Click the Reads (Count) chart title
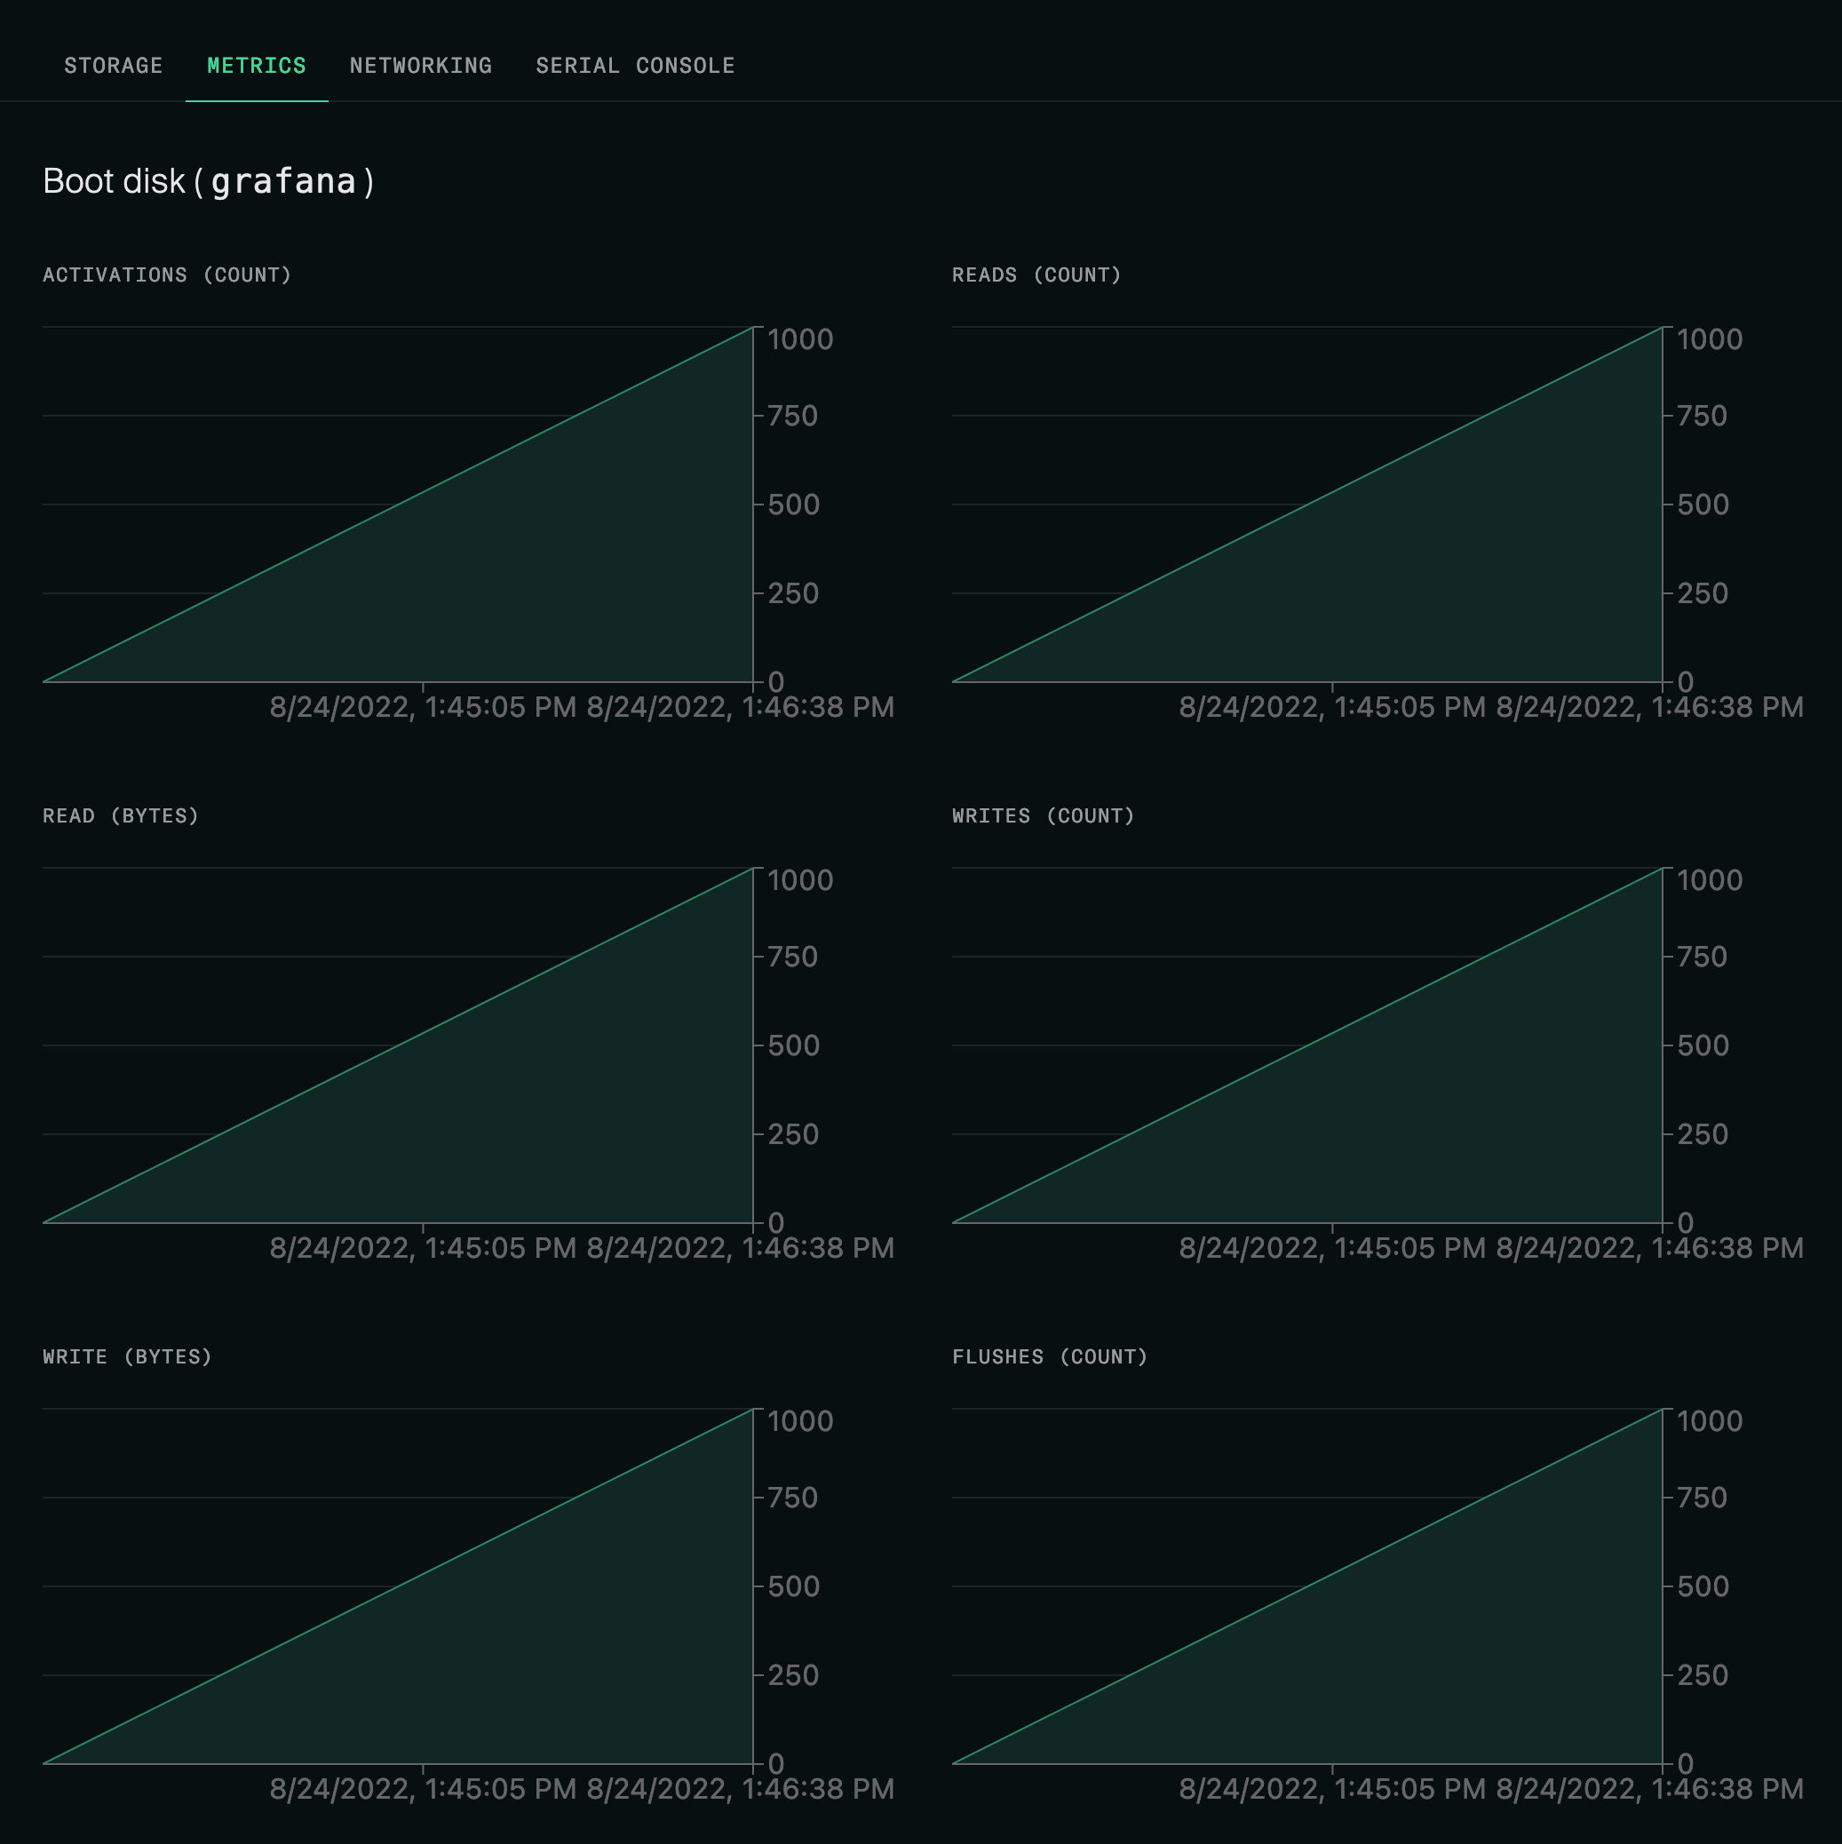The height and width of the screenshot is (1844, 1842). point(1036,274)
